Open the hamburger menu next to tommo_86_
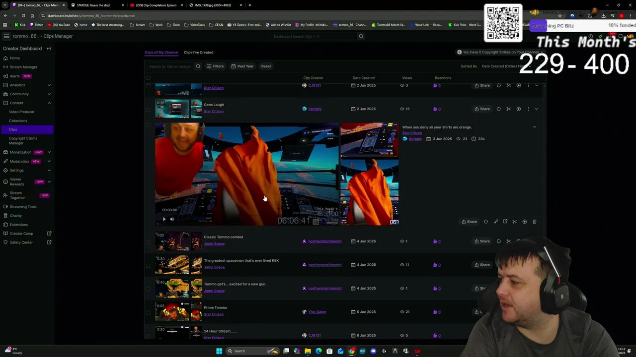The image size is (636, 357). coord(6,36)
